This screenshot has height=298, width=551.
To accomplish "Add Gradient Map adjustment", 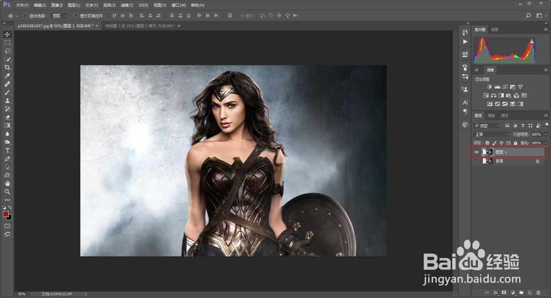I will point(521,104).
